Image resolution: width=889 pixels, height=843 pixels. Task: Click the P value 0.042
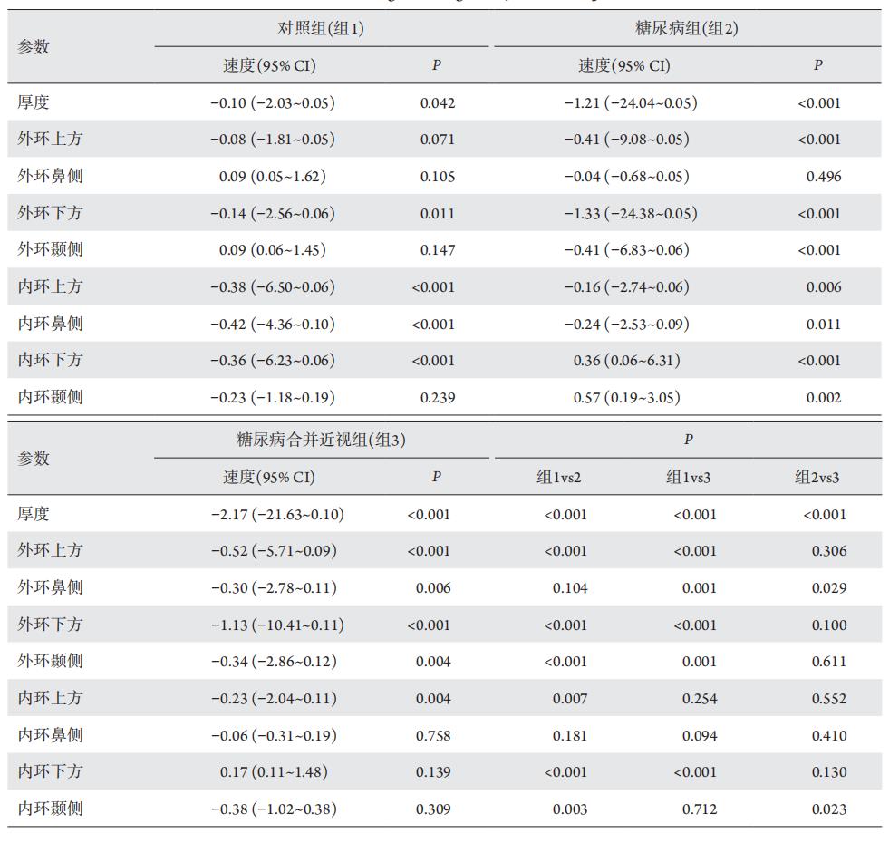[438, 103]
